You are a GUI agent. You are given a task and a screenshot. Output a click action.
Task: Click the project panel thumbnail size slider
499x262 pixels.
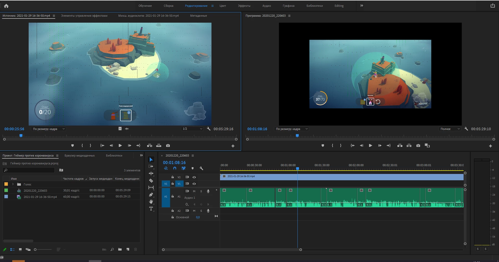pyautogui.click(x=35, y=249)
